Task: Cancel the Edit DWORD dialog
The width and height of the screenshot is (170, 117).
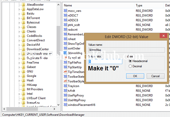Action: tap(156, 76)
